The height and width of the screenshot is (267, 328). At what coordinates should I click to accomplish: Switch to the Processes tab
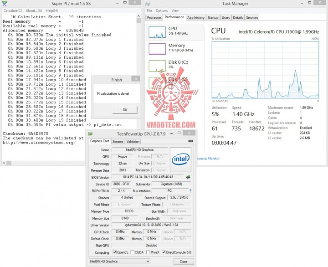[x=154, y=18]
